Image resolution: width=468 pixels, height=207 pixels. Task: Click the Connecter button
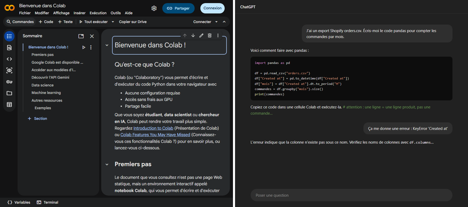[202, 22]
